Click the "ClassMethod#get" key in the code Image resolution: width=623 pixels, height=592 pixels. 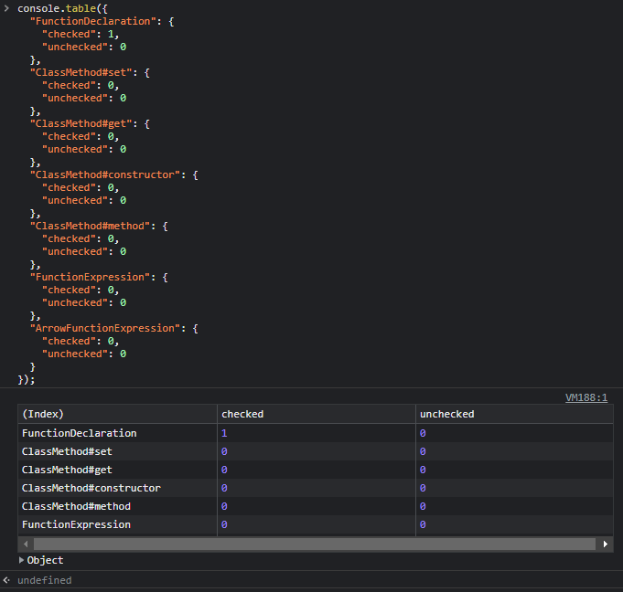pos(81,123)
